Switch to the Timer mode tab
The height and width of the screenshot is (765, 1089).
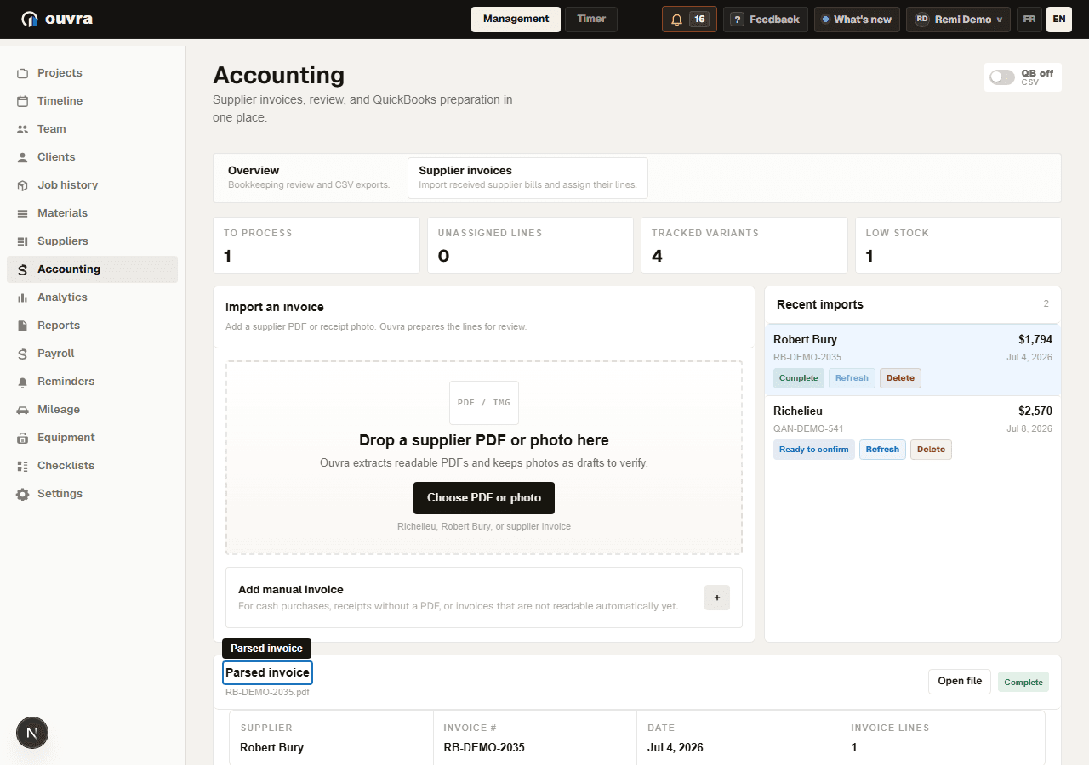tap(591, 20)
